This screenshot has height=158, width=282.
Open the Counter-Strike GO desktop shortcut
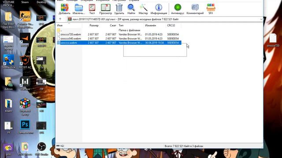[x=25, y=20]
